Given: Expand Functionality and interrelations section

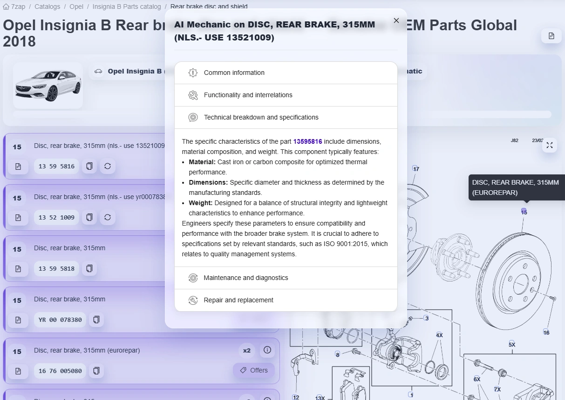Looking at the screenshot, I should 286,95.
